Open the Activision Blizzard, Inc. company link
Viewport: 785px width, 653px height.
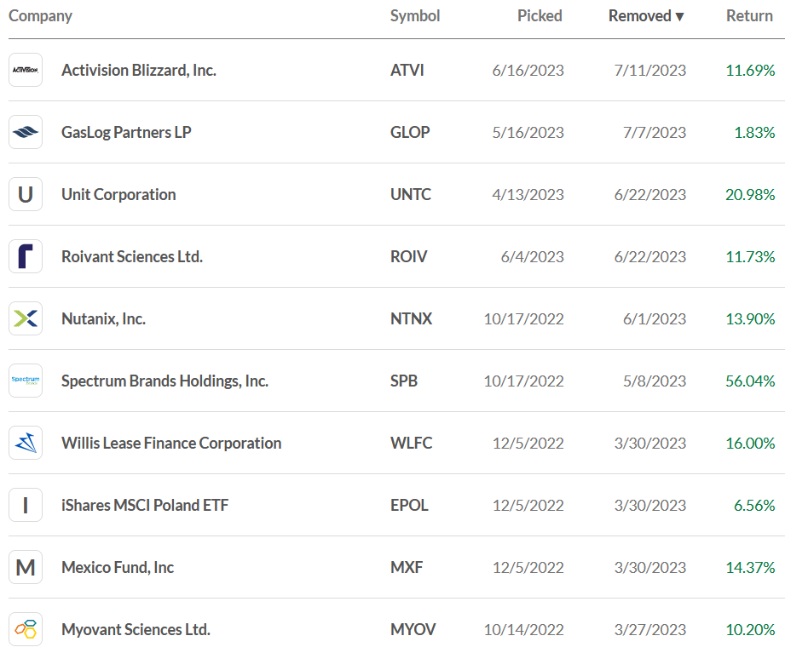[x=139, y=70]
